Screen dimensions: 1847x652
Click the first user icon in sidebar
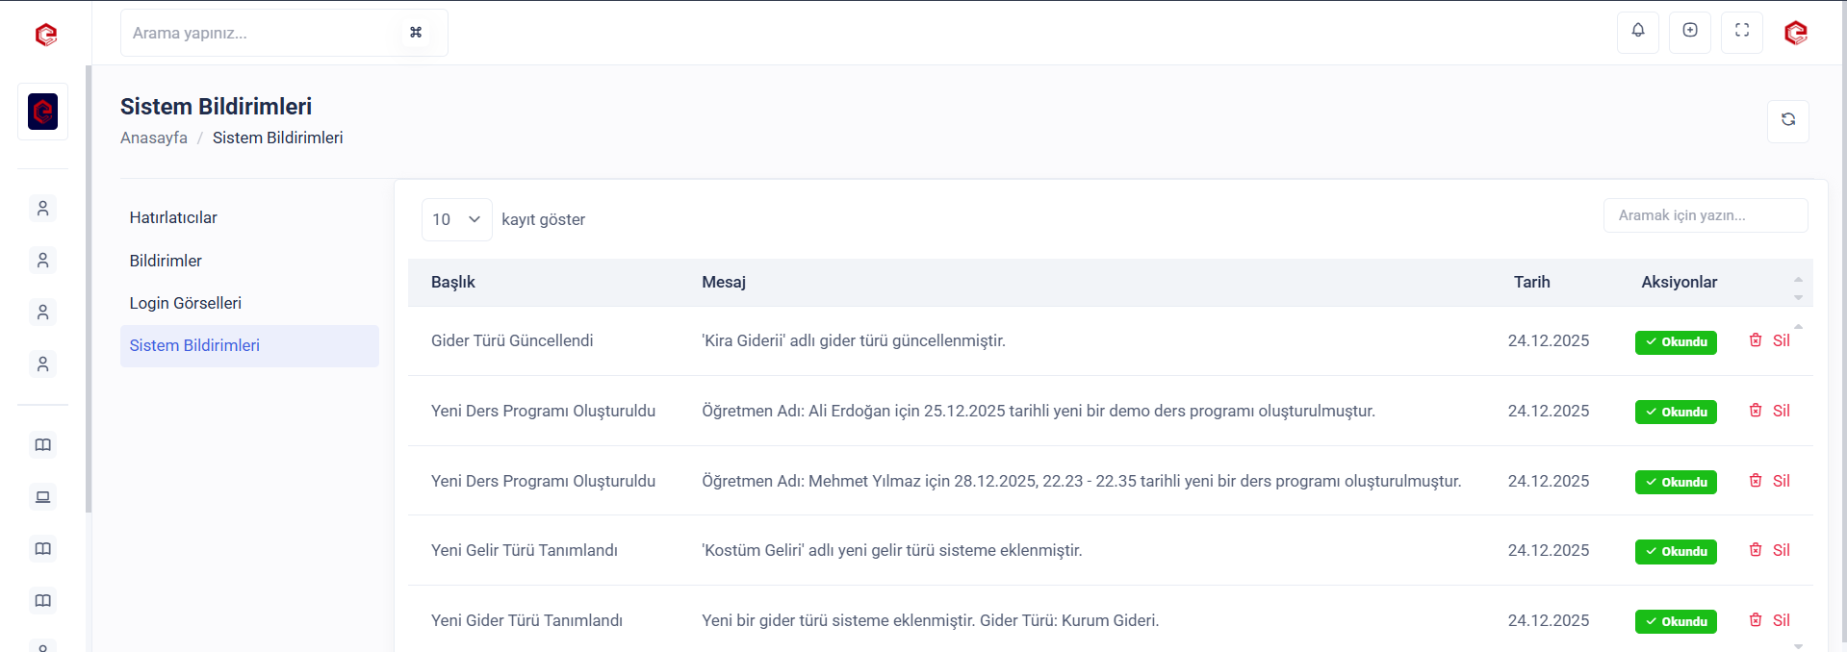click(x=42, y=209)
